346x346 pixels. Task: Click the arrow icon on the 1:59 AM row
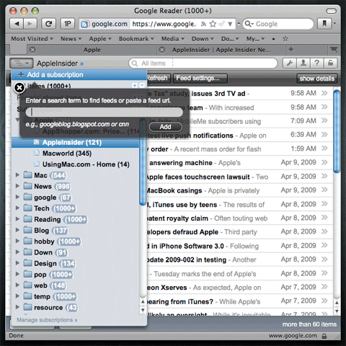[x=324, y=148]
